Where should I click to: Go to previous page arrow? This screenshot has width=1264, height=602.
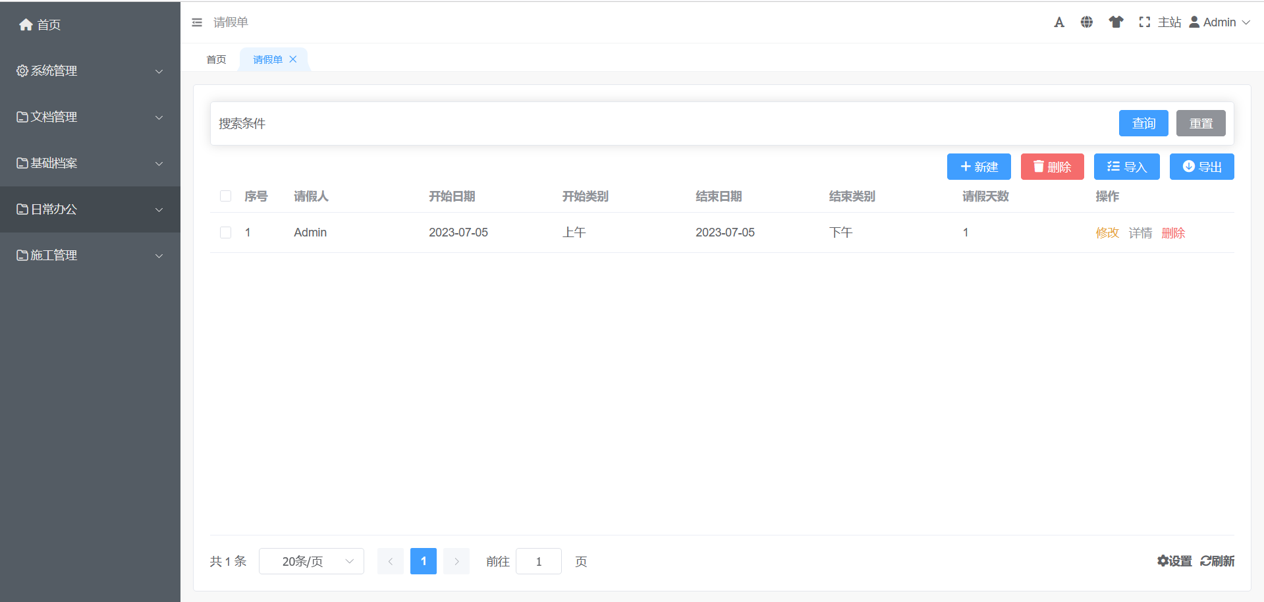391,561
